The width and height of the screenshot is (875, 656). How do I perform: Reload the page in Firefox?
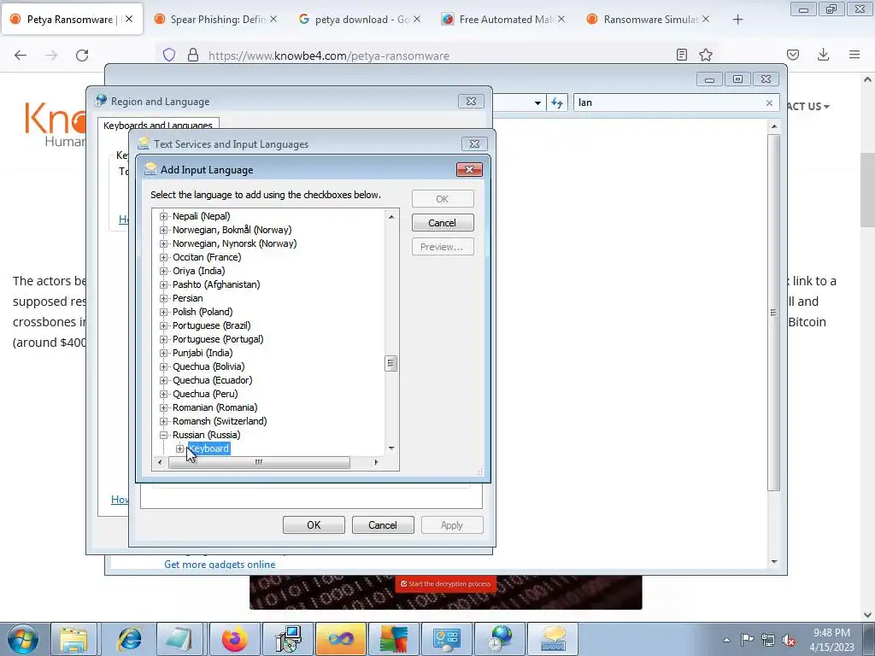coord(82,55)
